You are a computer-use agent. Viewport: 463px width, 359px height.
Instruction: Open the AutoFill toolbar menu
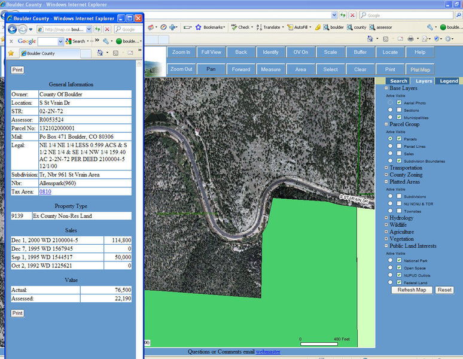pyautogui.click(x=300, y=27)
